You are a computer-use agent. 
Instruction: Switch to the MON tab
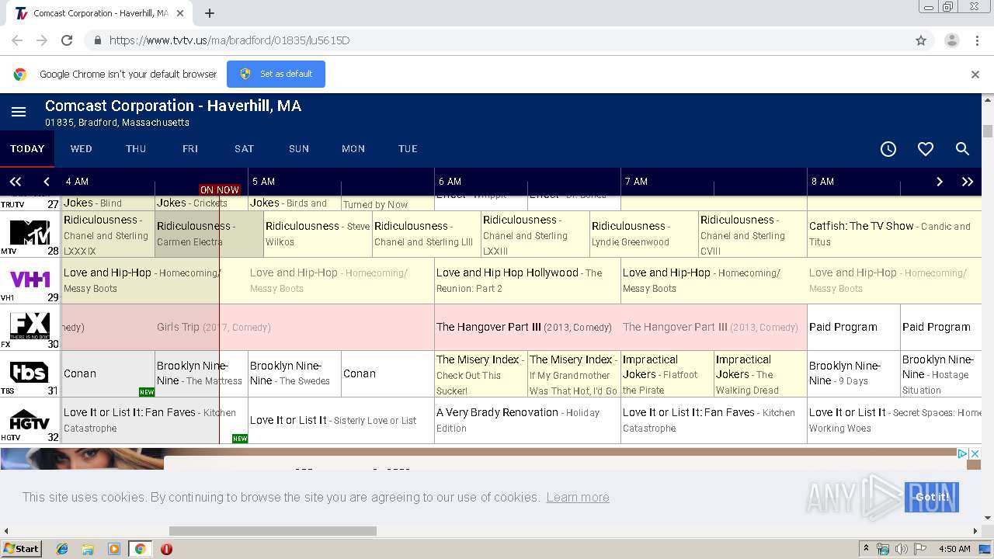click(353, 149)
